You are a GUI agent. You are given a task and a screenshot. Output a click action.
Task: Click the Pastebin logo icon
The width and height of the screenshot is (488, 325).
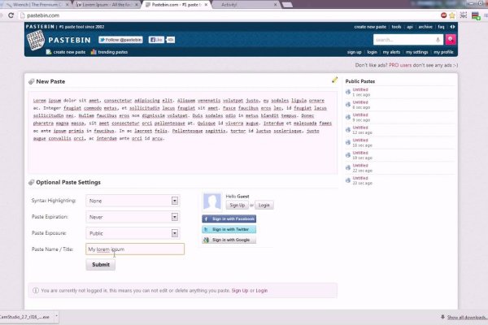(x=37, y=42)
